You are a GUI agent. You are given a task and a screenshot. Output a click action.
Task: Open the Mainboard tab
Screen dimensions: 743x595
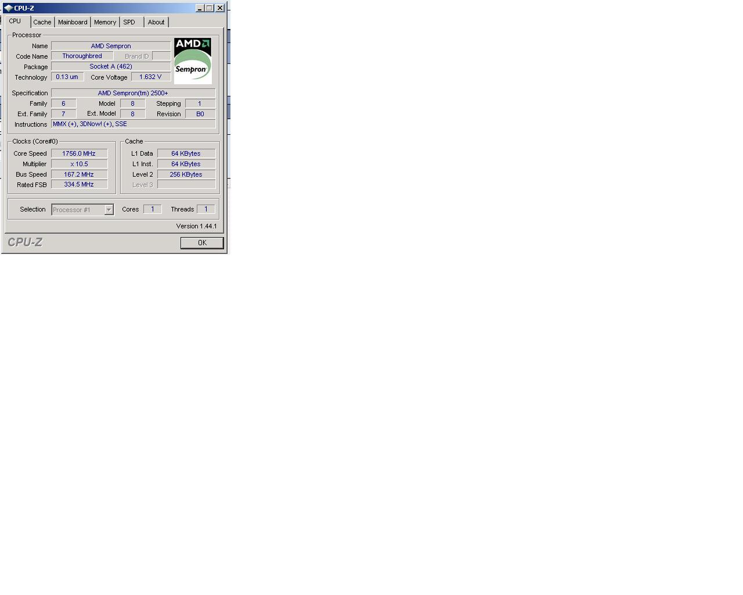(x=73, y=22)
